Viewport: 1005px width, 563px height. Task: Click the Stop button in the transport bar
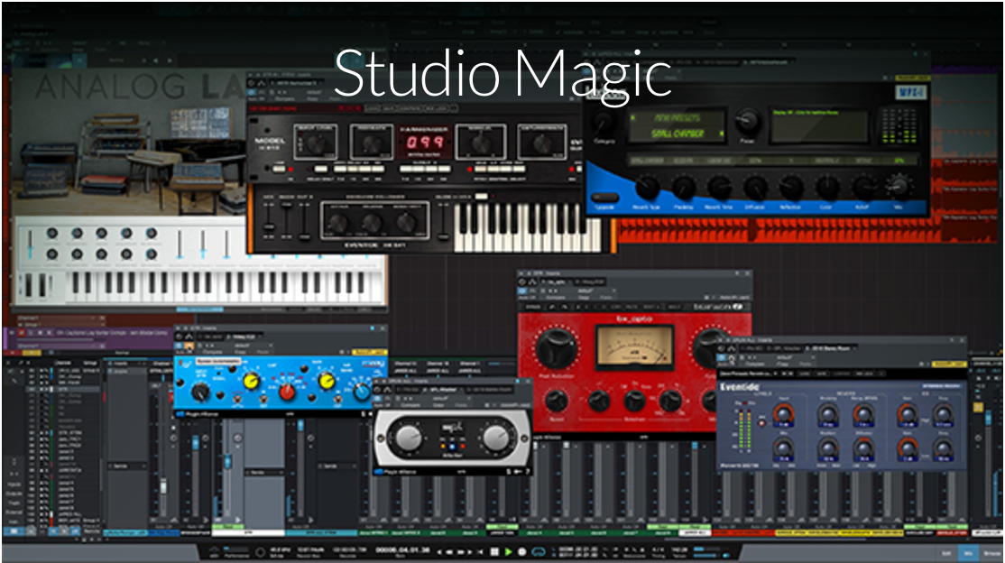click(494, 551)
